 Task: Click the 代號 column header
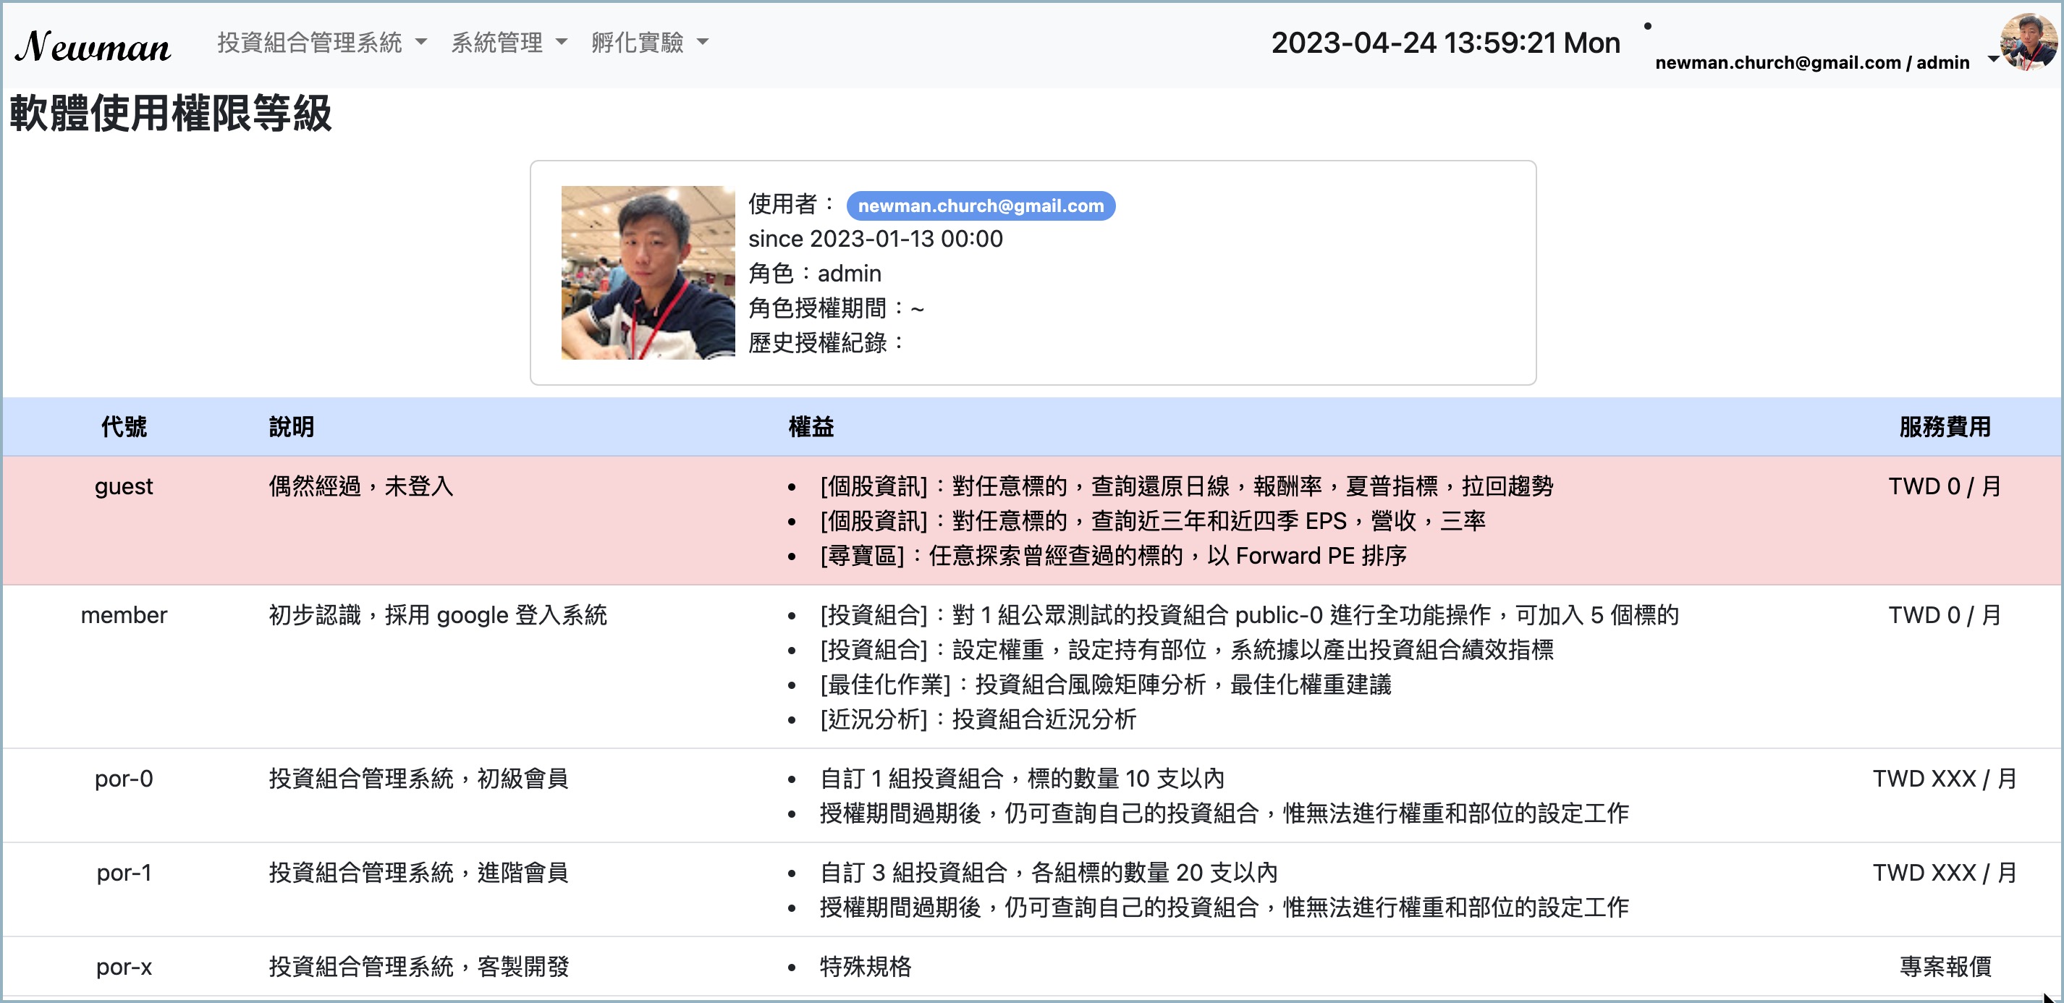[x=123, y=427]
